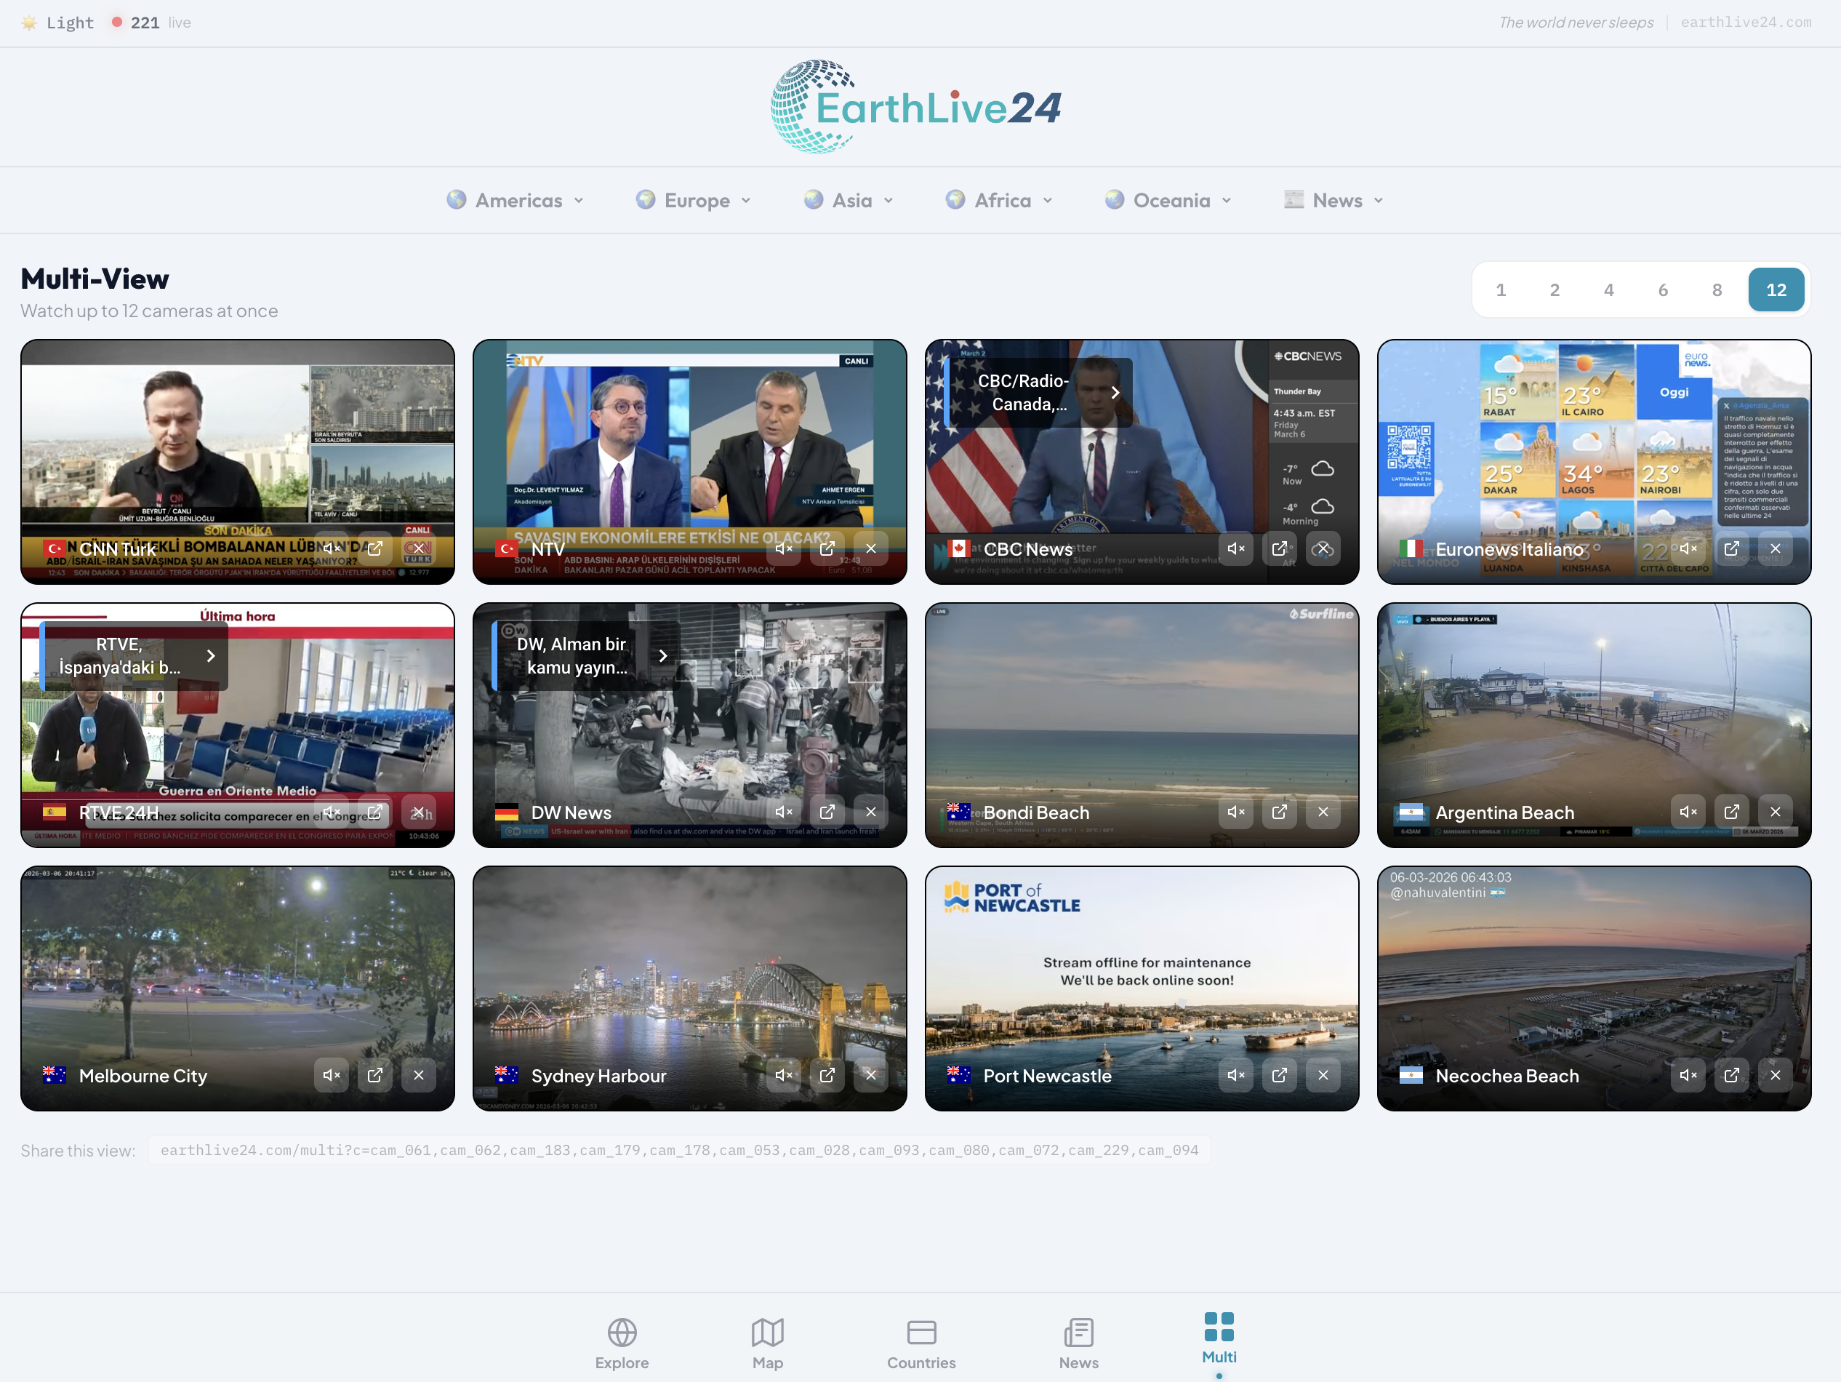Click the shareable multi-view URL field

pyautogui.click(x=678, y=1150)
